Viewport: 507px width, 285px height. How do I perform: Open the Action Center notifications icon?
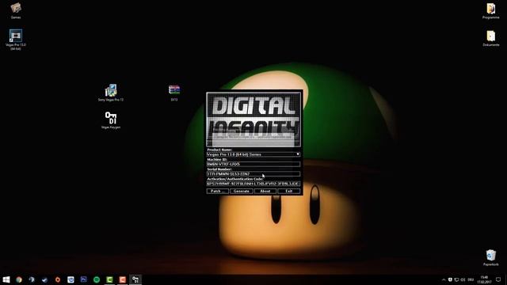pyautogui.click(x=498, y=279)
